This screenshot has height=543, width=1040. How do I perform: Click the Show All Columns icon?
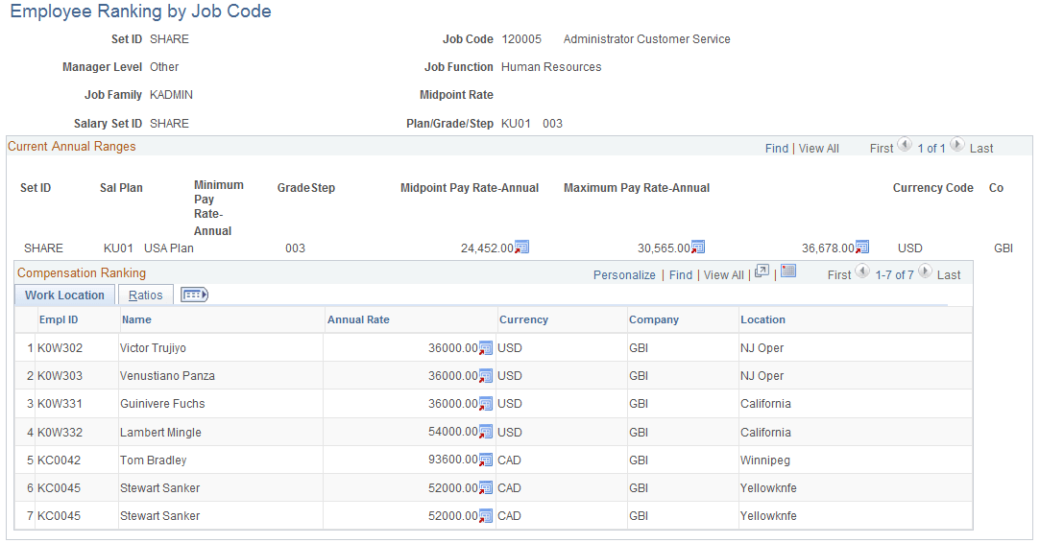[x=194, y=295]
